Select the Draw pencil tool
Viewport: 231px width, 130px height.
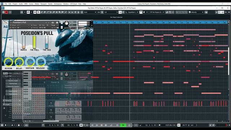[42, 12]
